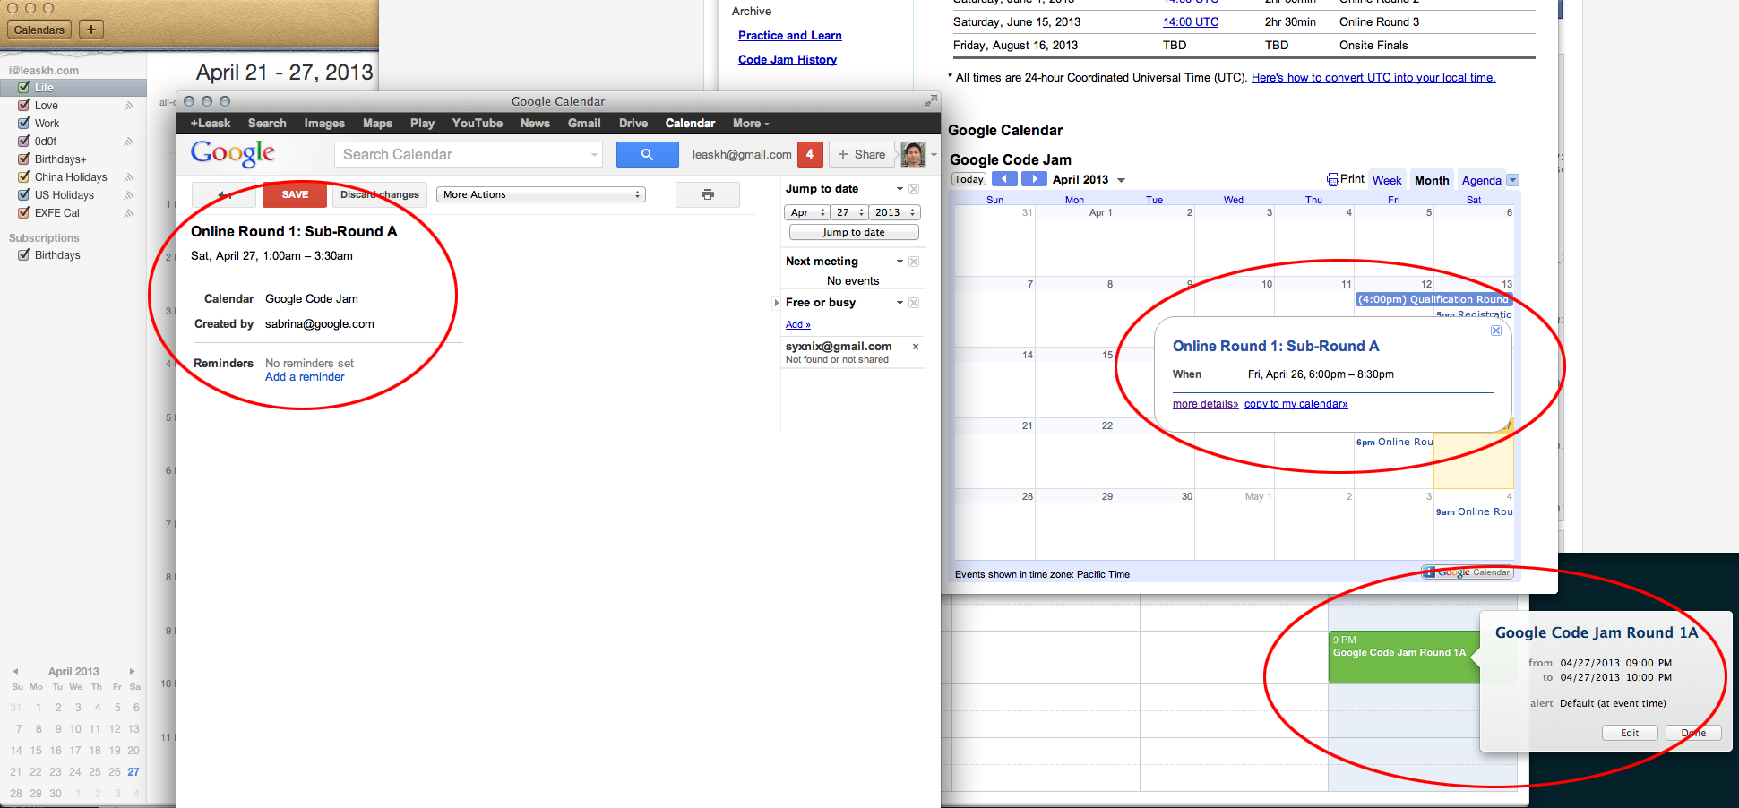Viewport: 1739px width, 808px height.
Task: Open YouTube from the Google bar
Action: [x=478, y=124]
